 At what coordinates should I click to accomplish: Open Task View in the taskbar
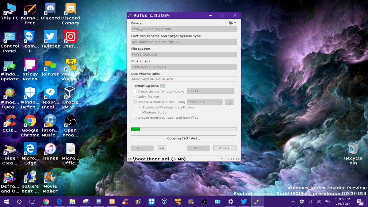(x=32, y=201)
